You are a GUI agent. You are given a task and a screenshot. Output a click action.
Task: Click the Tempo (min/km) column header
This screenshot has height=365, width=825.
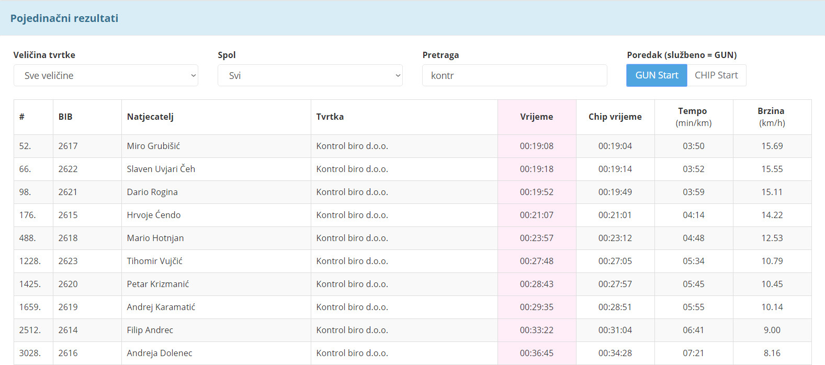pos(694,117)
